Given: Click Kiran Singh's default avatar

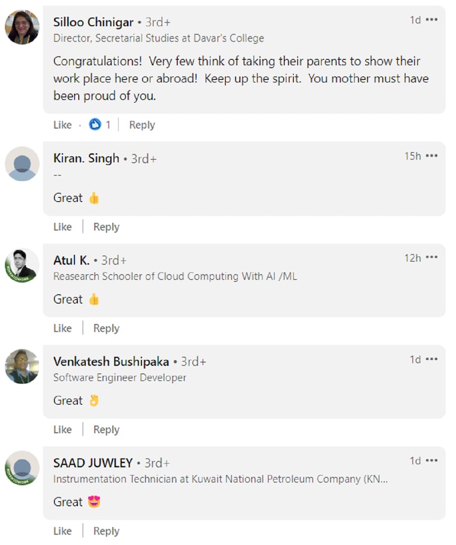Looking at the screenshot, I should 22,164.
